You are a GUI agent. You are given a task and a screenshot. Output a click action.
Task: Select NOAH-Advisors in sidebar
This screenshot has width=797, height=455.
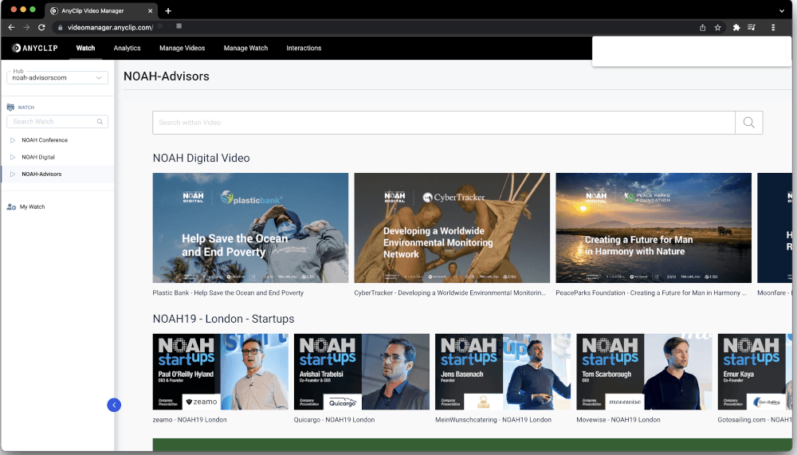tap(41, 174)
